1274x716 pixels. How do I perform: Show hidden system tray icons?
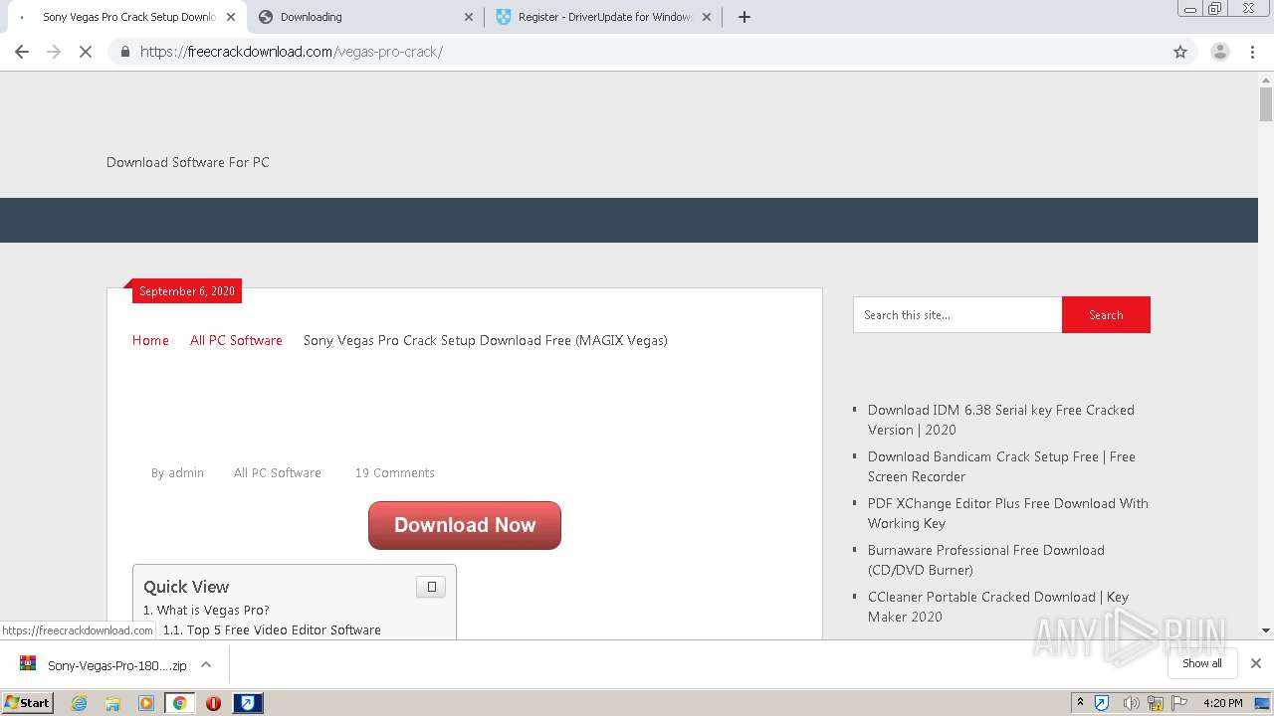1080,703
